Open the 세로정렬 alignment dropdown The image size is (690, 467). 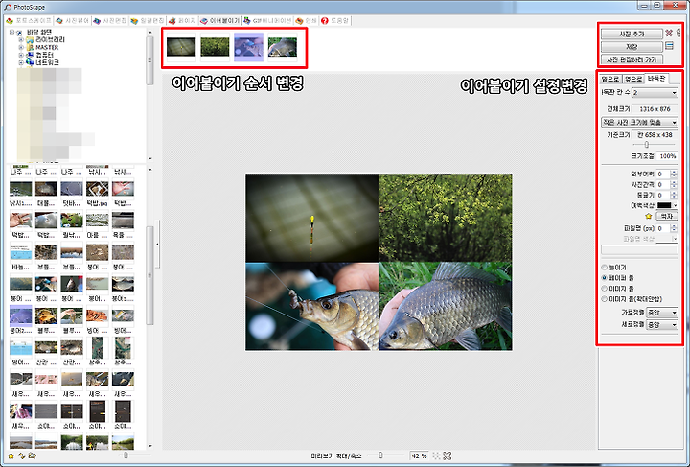[x=662, y=325]
